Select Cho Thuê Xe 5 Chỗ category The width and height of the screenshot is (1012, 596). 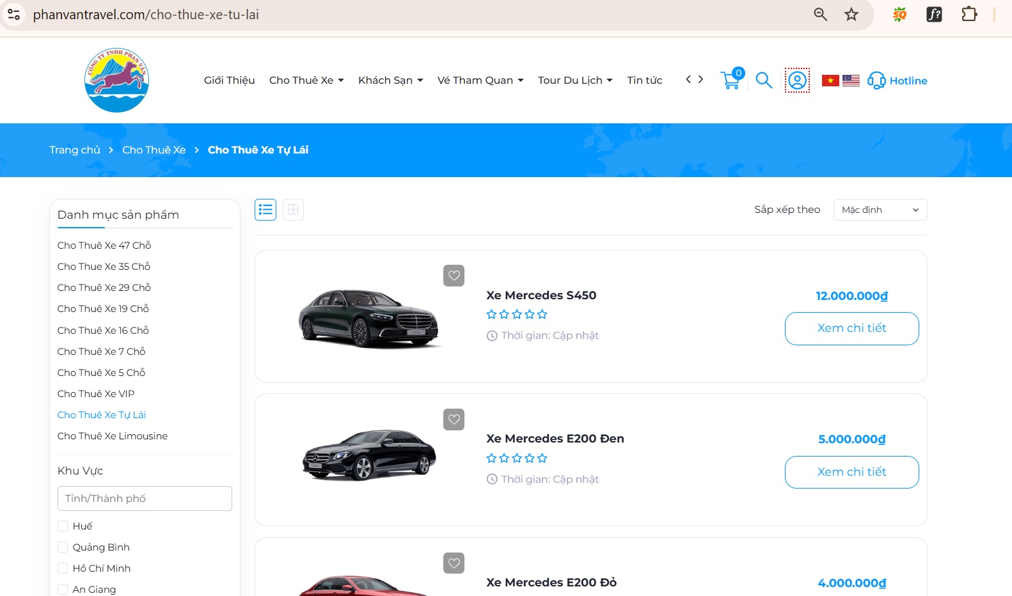[x=101, y=372]
